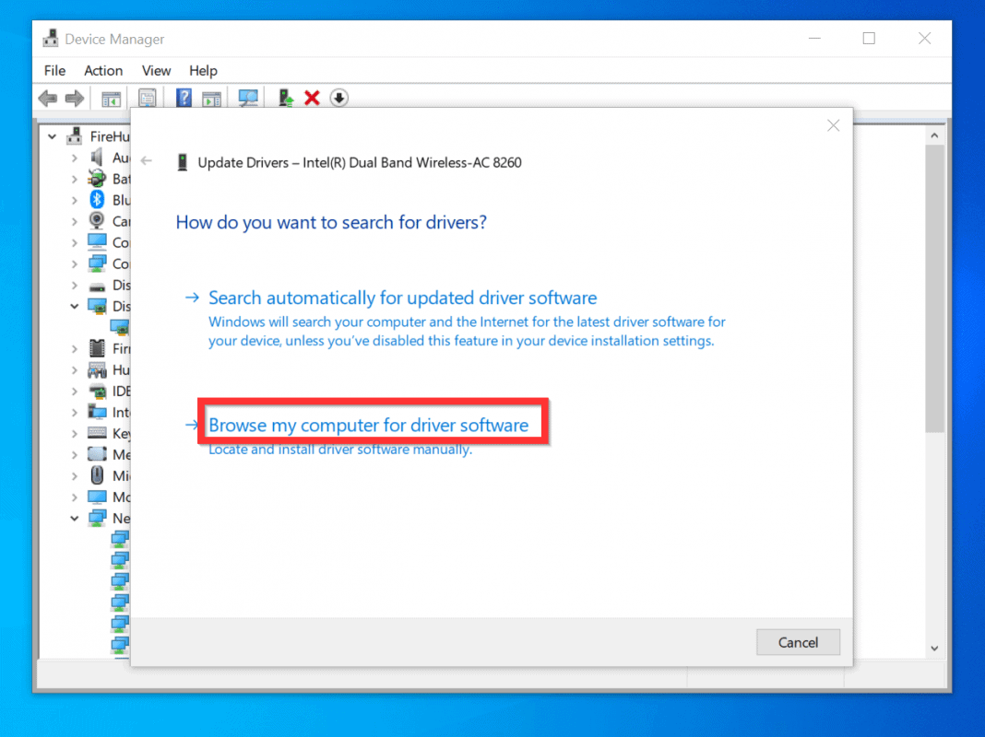Click the wireless device icon in dialog title
This screenshot has width=985, height=737.
(x=183, y=162)
